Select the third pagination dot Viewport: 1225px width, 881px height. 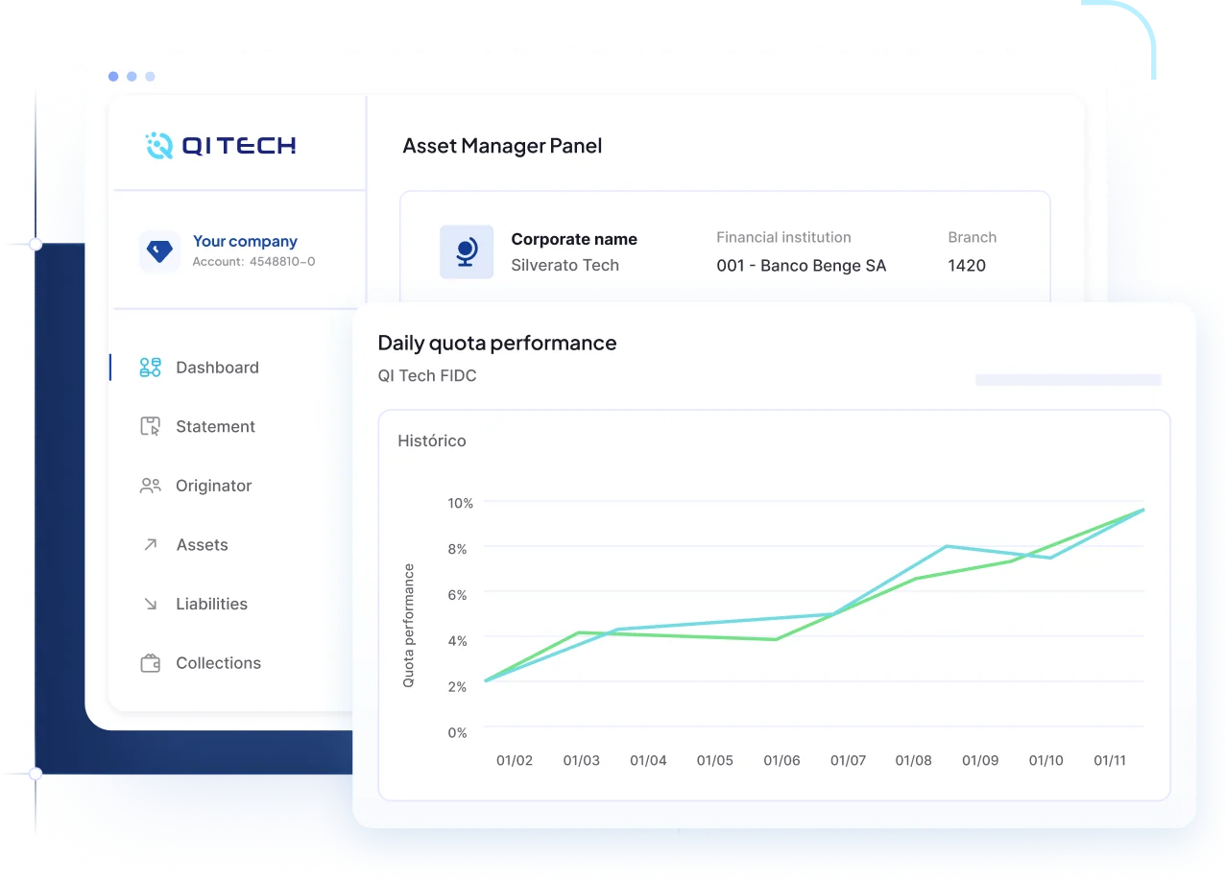click(x=150, y=76)
